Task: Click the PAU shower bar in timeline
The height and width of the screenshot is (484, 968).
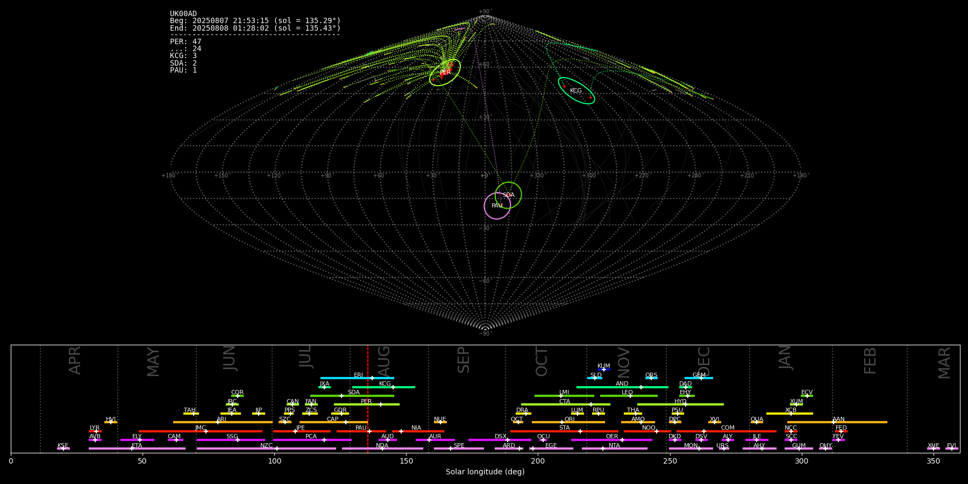Action: (361, 431)
